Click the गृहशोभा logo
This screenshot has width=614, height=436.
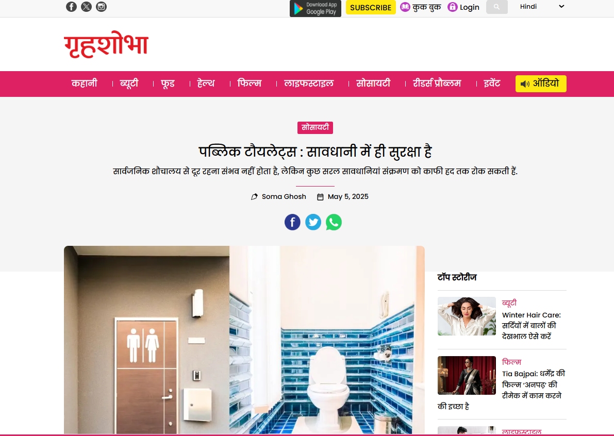coord(106,45)
